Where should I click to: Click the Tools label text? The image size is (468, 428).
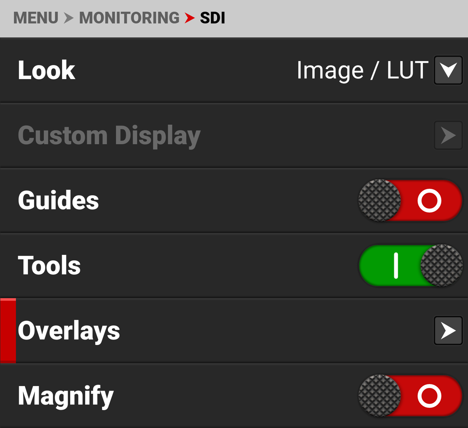(49, 266)
